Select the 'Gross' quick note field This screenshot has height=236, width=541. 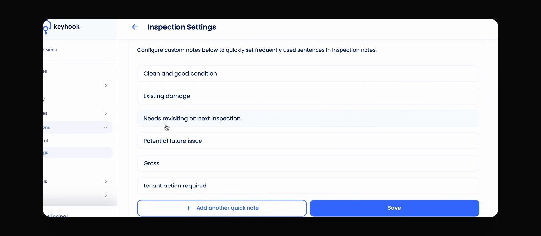point(308,163)
